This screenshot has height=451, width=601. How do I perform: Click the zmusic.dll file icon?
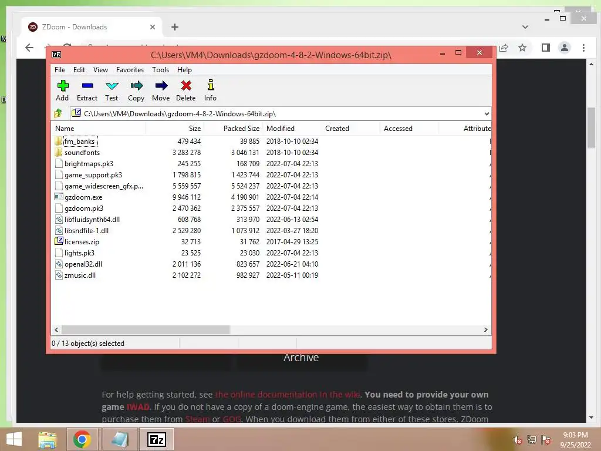(59, 275)
